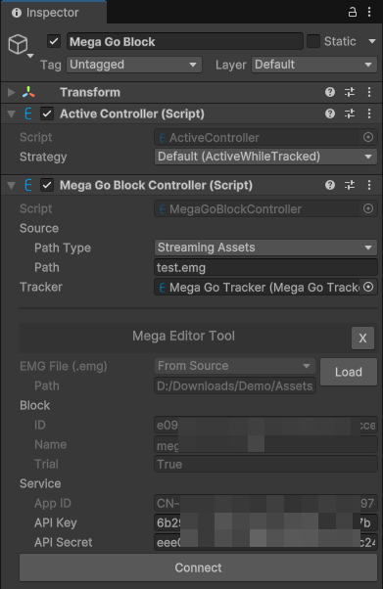Click the Mega Editor Tool header text
Image resolution: width=383 pixels, height=589 pixels.
coord(183,336)
